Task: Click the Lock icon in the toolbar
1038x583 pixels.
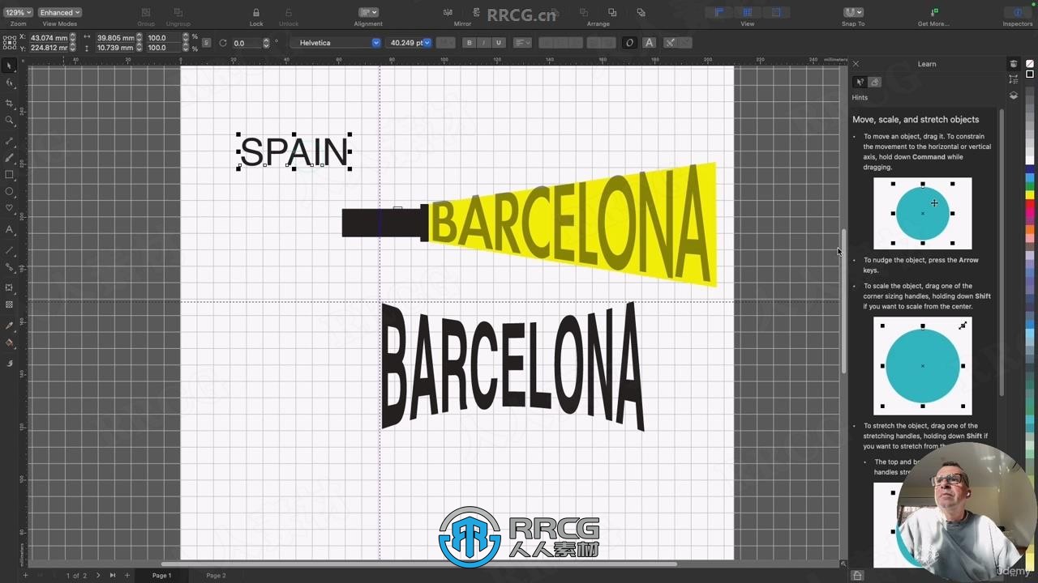Action: [x=256, y=12]
